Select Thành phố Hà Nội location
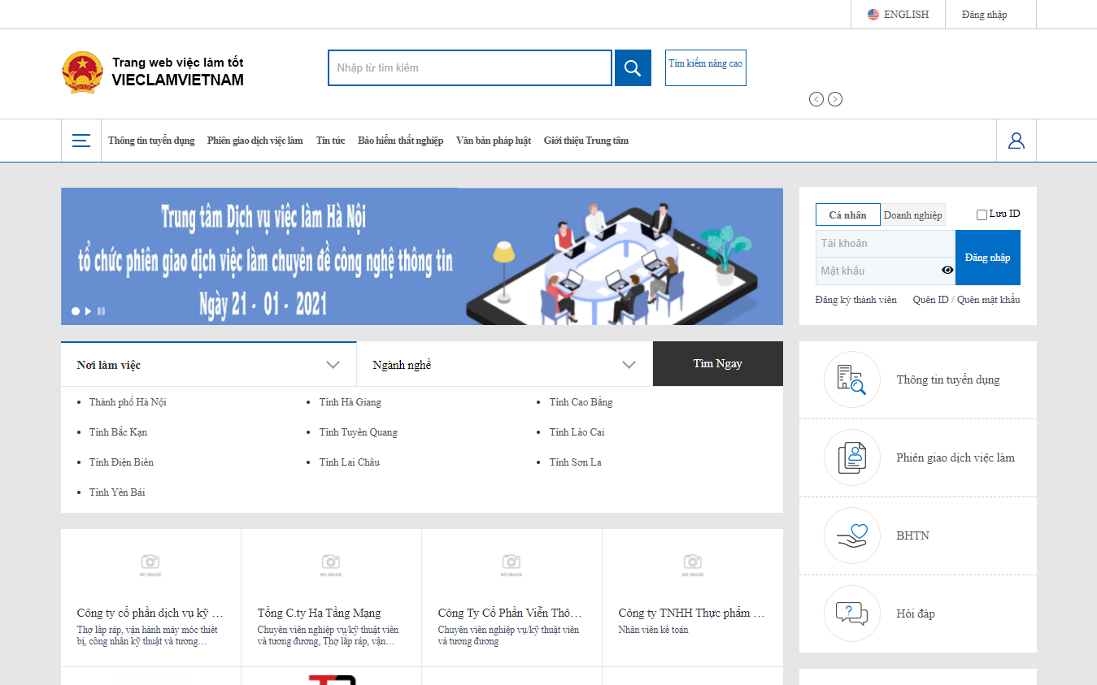 128,402
